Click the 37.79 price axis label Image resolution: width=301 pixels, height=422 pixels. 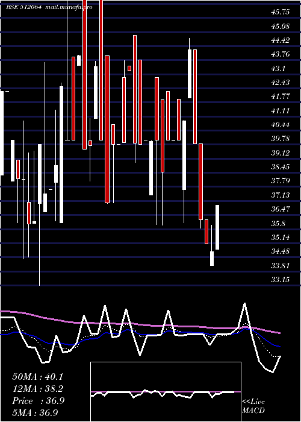(x=281, y=181)
